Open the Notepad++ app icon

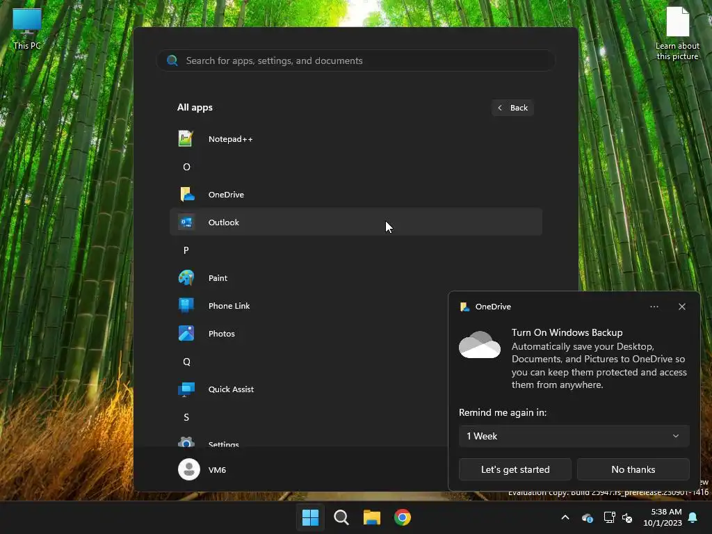186,138
